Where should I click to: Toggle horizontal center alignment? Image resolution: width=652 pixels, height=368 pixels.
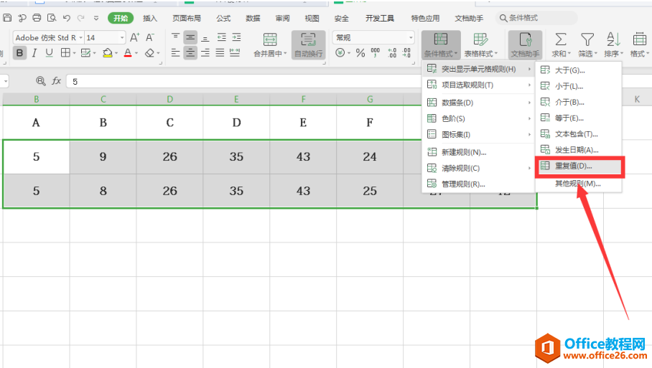coord(190,53)
